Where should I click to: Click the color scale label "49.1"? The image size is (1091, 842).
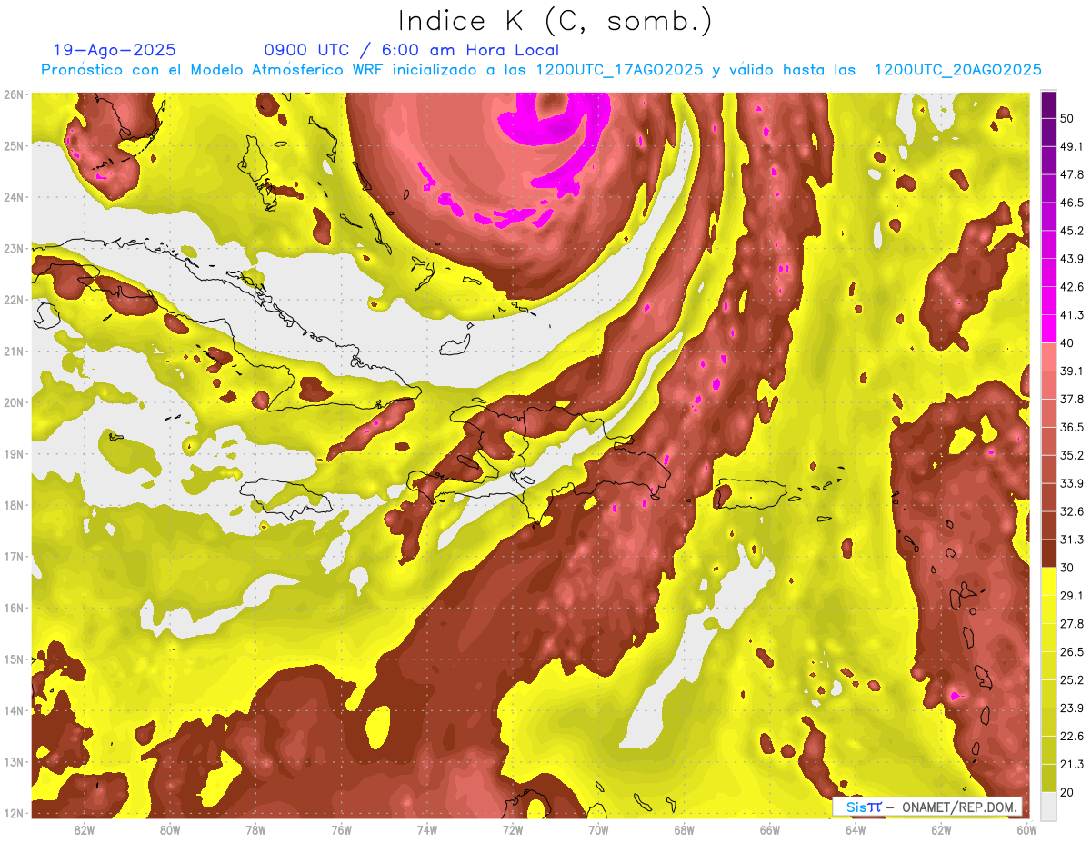pos(1072,146)
